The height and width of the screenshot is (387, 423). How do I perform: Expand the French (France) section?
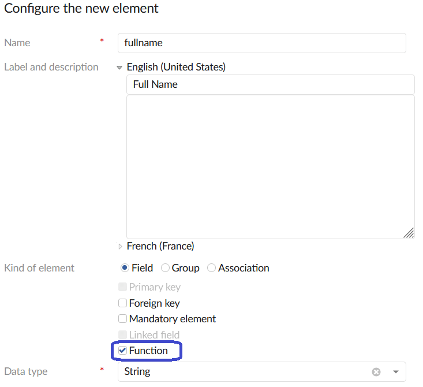120,247
